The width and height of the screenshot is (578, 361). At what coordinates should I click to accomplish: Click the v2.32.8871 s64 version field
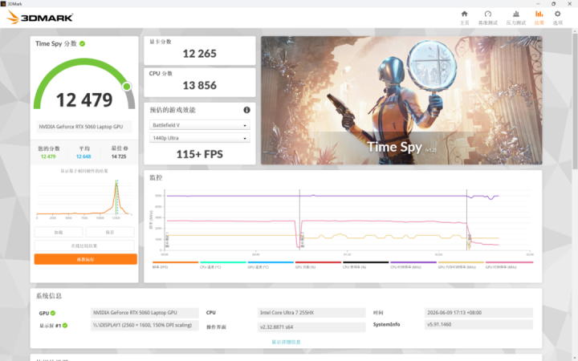[x=311, y=327]
